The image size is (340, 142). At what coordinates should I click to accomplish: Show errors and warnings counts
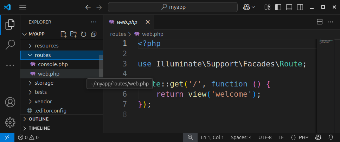(28, 137)
